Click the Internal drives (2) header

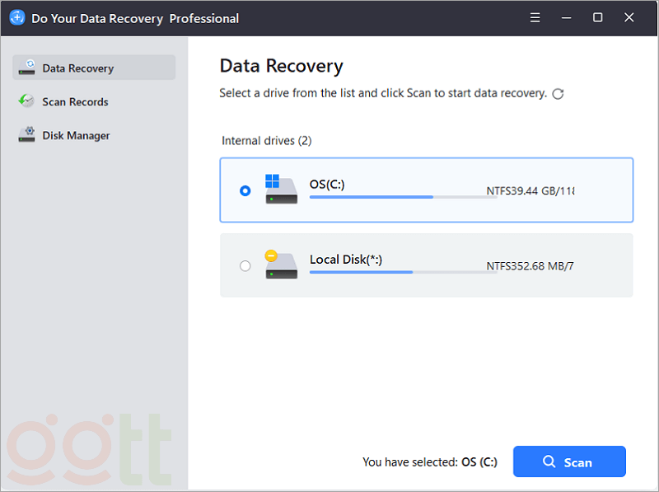tap(266, 141)
